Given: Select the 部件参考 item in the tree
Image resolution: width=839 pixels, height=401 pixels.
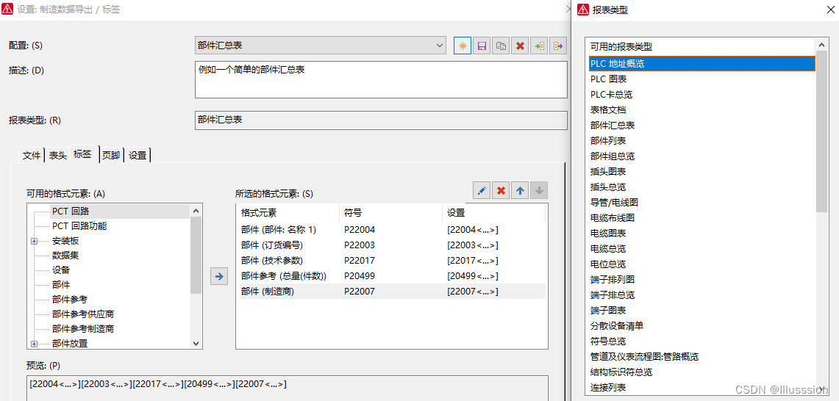Looking at the screenshot, I should pos(69,300).
